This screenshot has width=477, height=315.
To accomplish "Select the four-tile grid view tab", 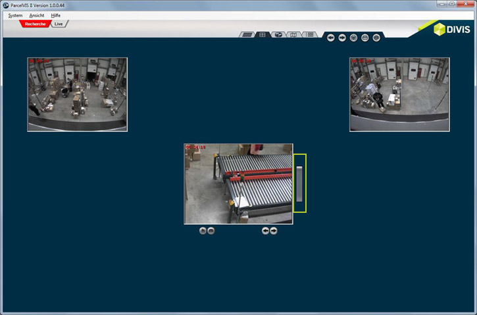I will click(x=263, y=35).
